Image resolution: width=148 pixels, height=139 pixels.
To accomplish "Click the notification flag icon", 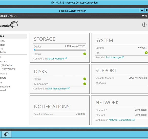I will click(143, 16).
